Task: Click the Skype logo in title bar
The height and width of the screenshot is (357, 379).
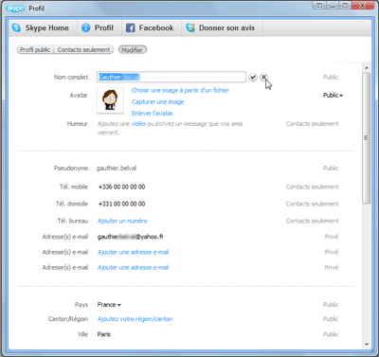Action: tap(15, 9)
